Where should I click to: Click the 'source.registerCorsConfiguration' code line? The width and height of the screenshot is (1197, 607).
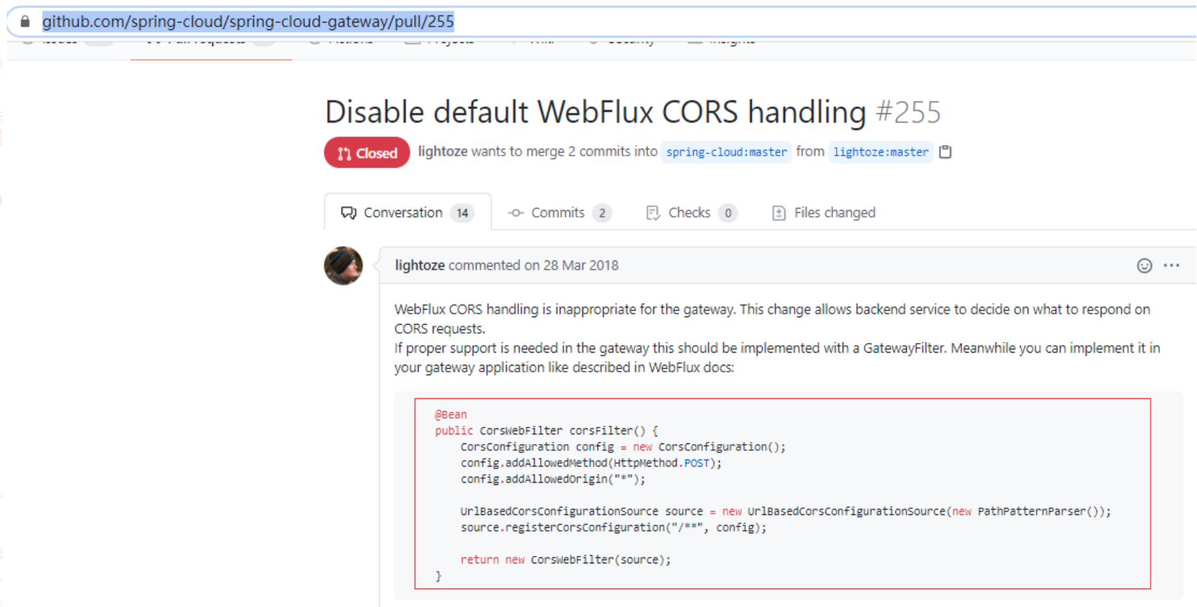pos(613,528)
